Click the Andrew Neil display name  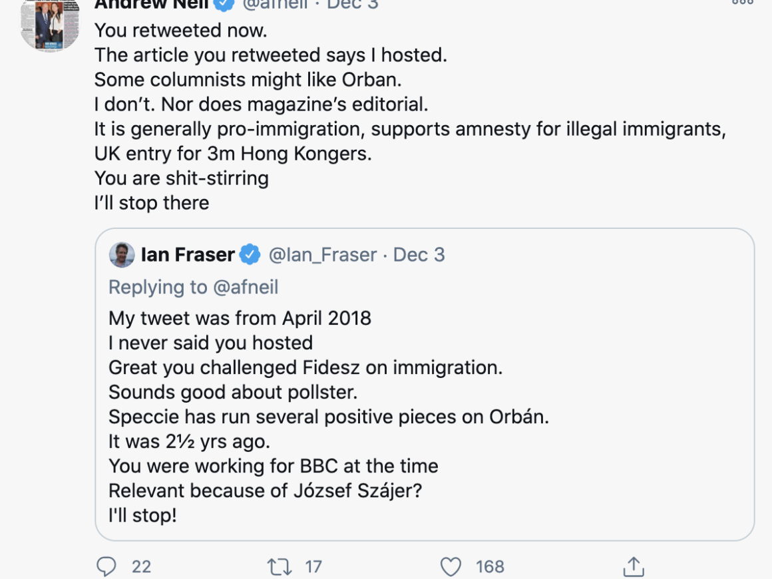pos(152,3)
